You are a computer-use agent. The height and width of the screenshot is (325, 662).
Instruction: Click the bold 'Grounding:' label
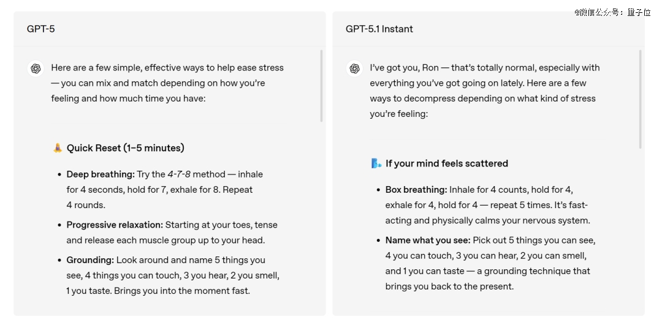point(90,260)
